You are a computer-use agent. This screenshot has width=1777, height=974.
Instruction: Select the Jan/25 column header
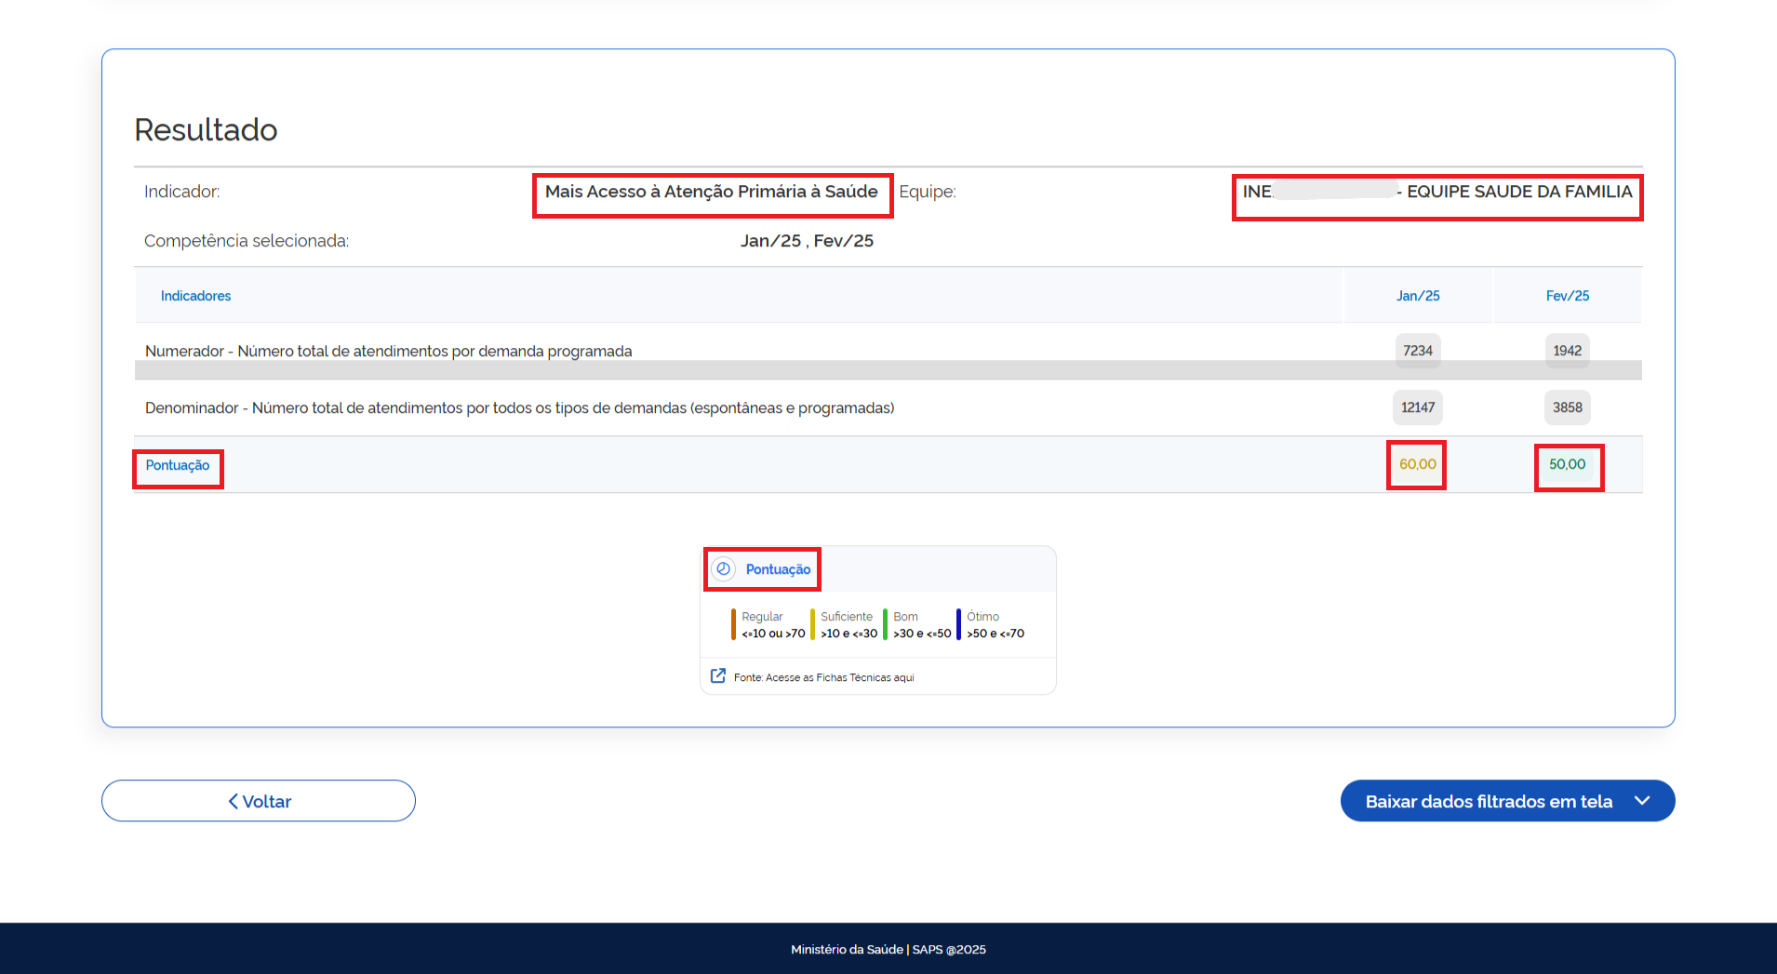(1417, 296)
